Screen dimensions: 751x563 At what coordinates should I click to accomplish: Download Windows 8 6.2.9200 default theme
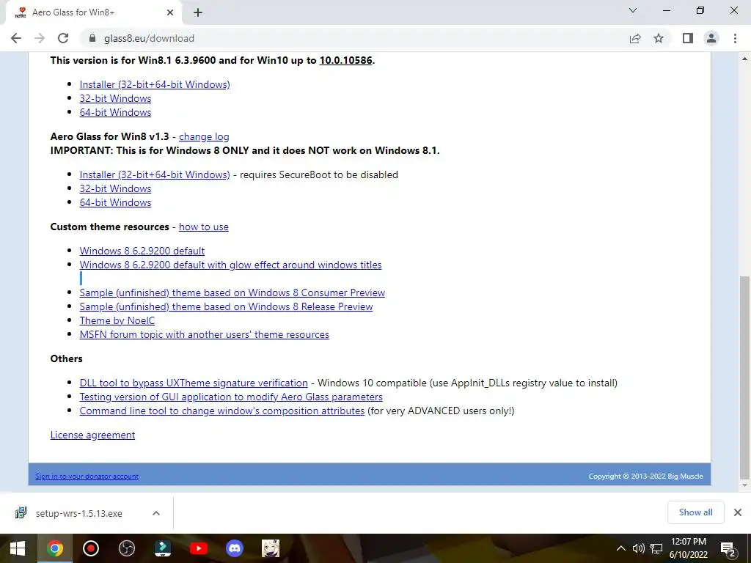(142, 251)
